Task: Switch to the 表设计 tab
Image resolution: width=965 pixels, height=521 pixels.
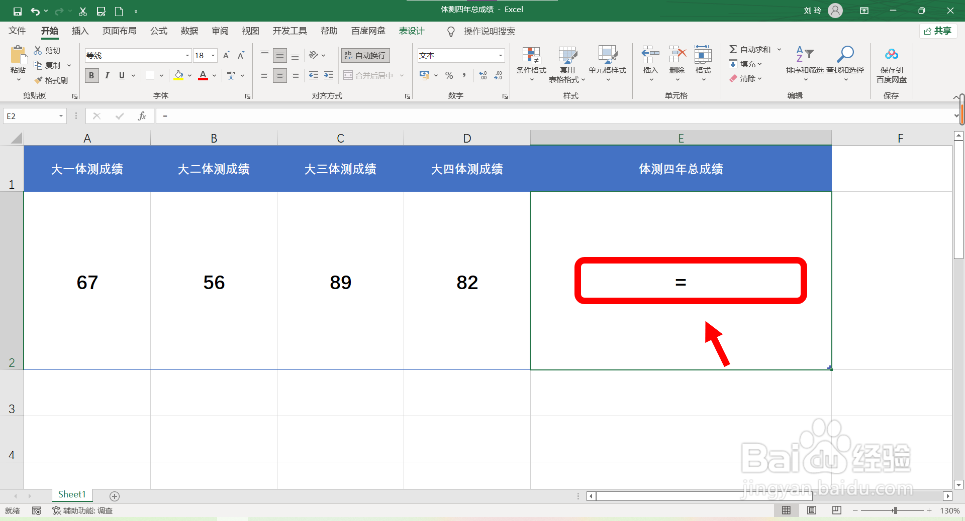Action: 412,31
